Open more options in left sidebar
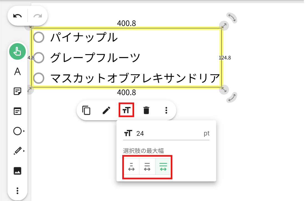This screenshot has width=306, height=201. pyautogui.click(x=17, y=191)
